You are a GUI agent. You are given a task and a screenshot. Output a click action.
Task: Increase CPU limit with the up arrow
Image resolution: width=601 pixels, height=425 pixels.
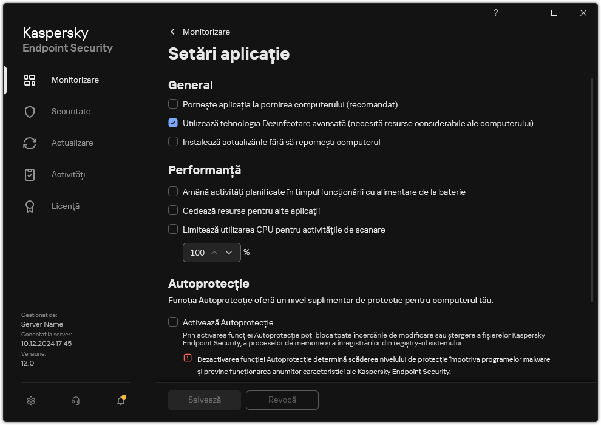(214, 253)
